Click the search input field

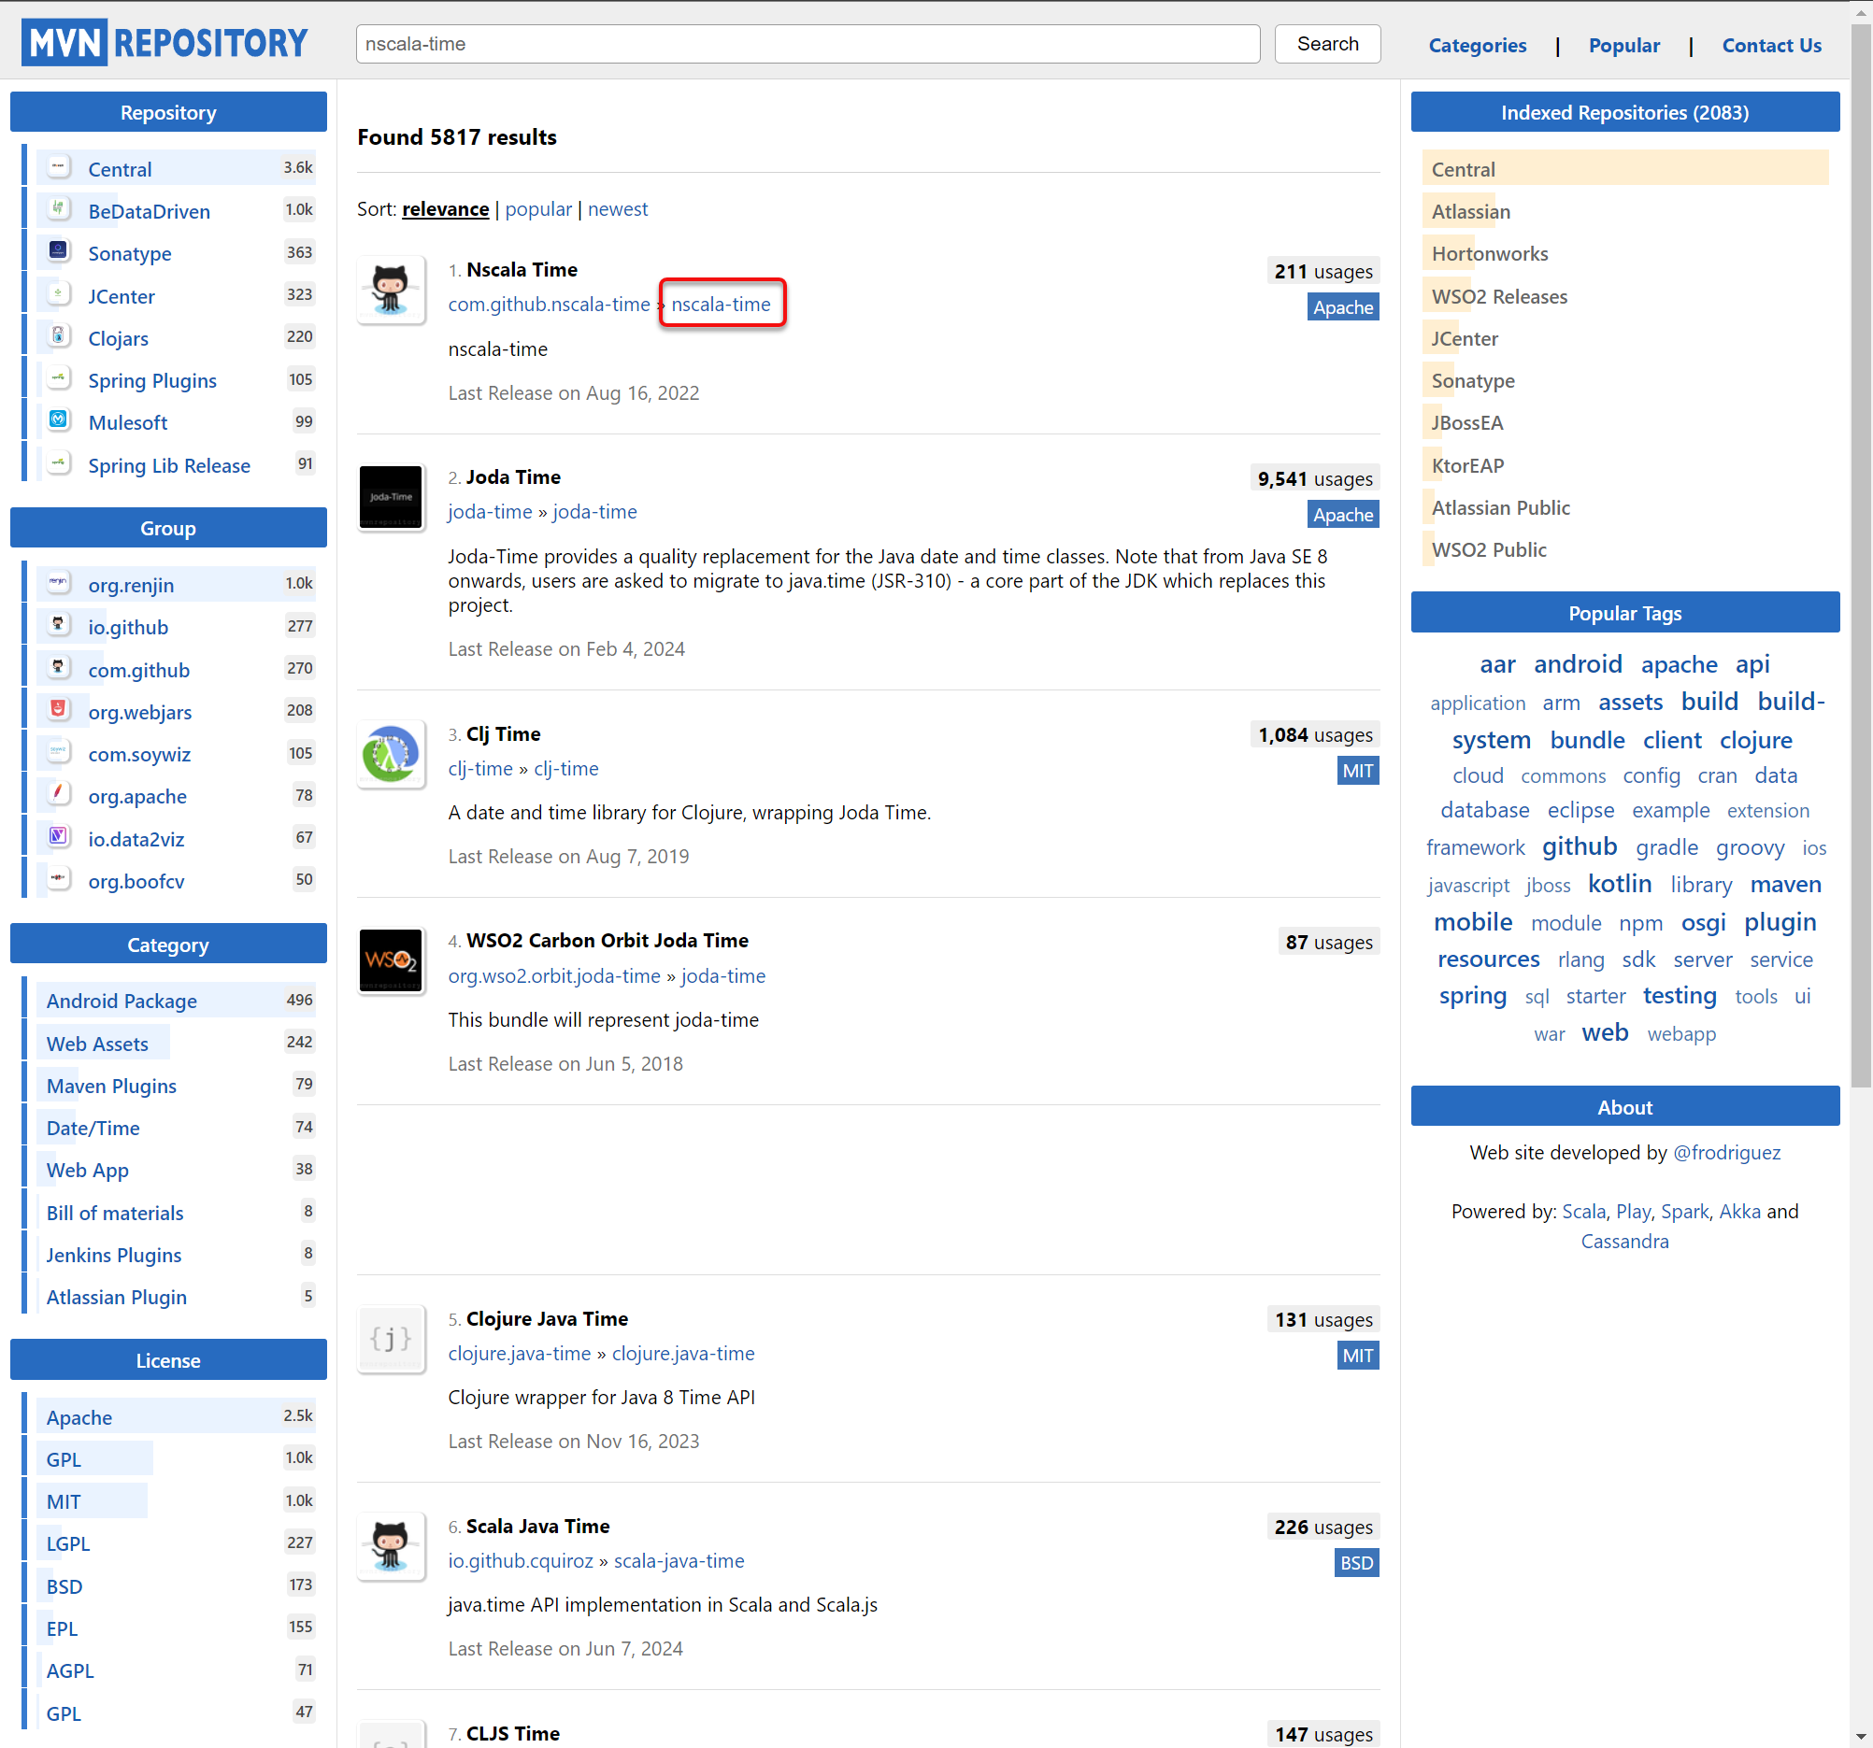808,44
